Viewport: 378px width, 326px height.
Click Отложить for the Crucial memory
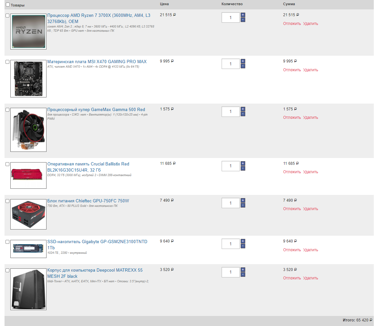(x=292, y=172)
